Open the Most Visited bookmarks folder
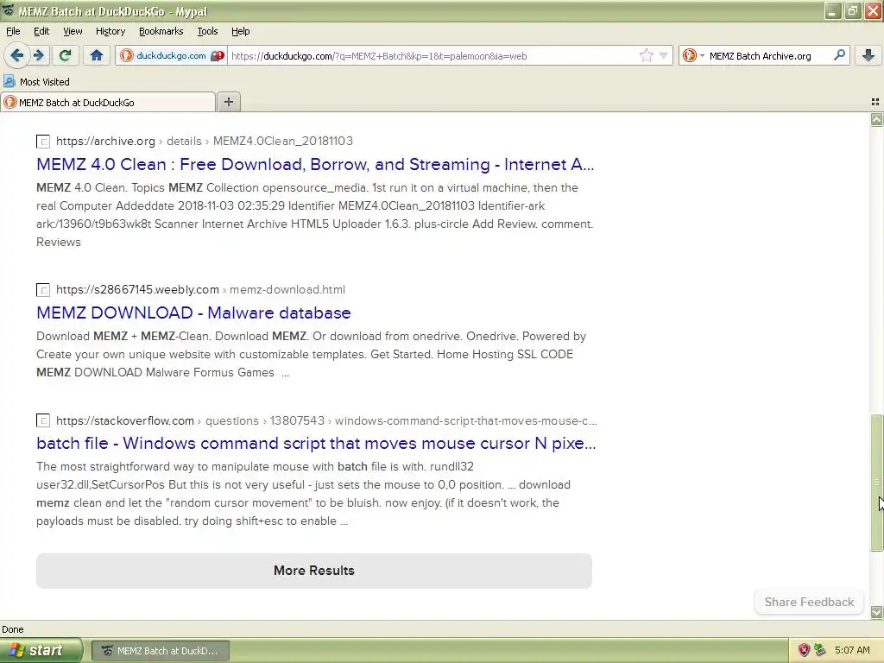 coord(36,82)
